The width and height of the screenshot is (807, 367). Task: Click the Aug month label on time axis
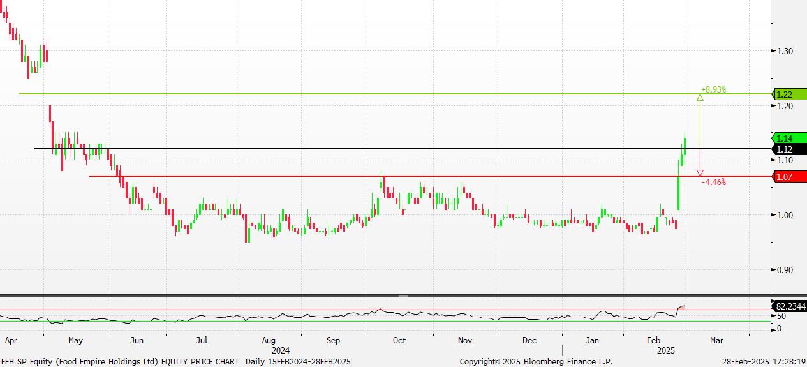(x=269, y=341)
